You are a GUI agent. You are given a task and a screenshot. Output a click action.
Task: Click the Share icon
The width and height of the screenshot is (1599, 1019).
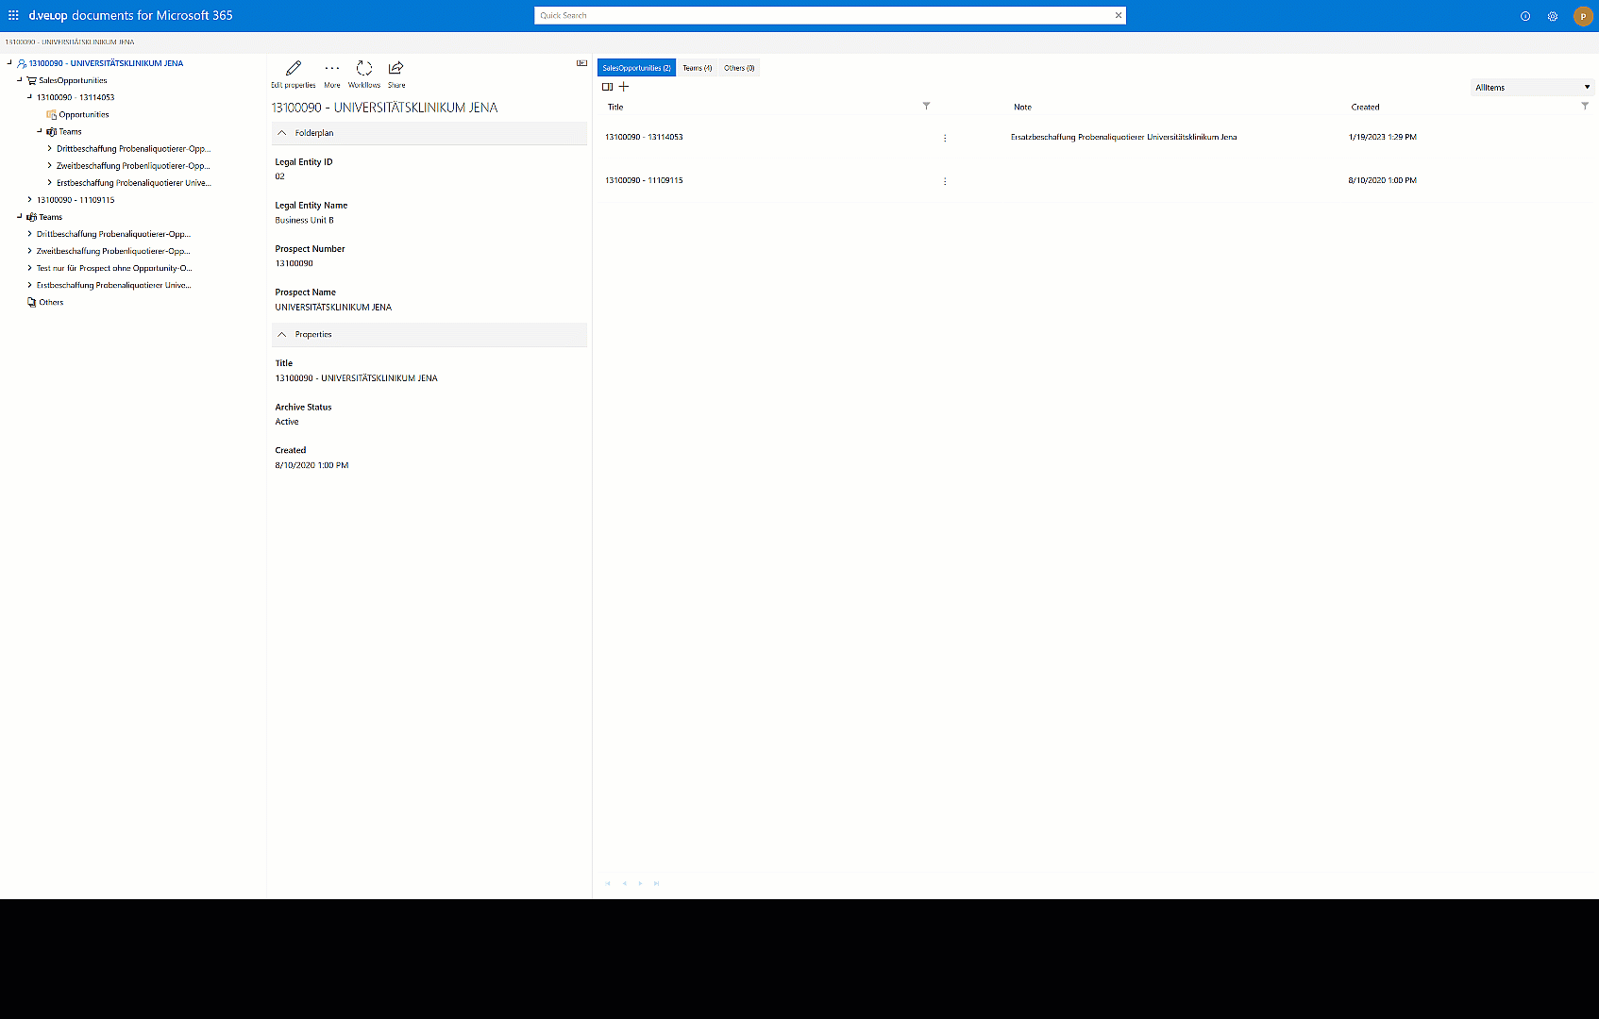[x=396, y=69]
